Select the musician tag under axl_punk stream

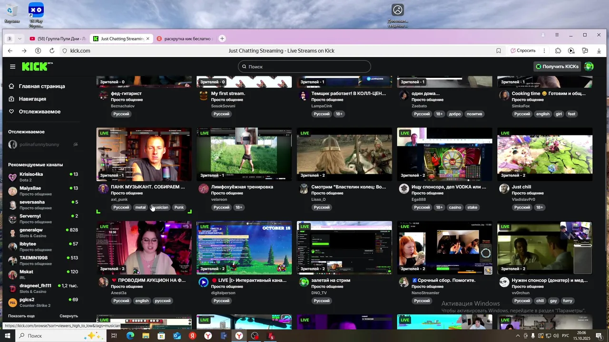160,208
